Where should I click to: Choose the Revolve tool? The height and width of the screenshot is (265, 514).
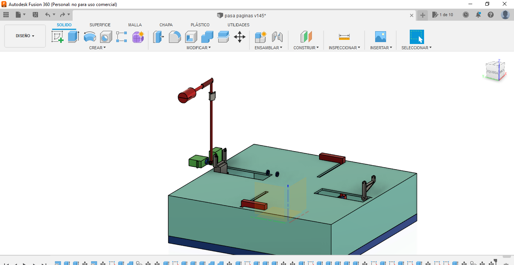click(x=90, y=37)
